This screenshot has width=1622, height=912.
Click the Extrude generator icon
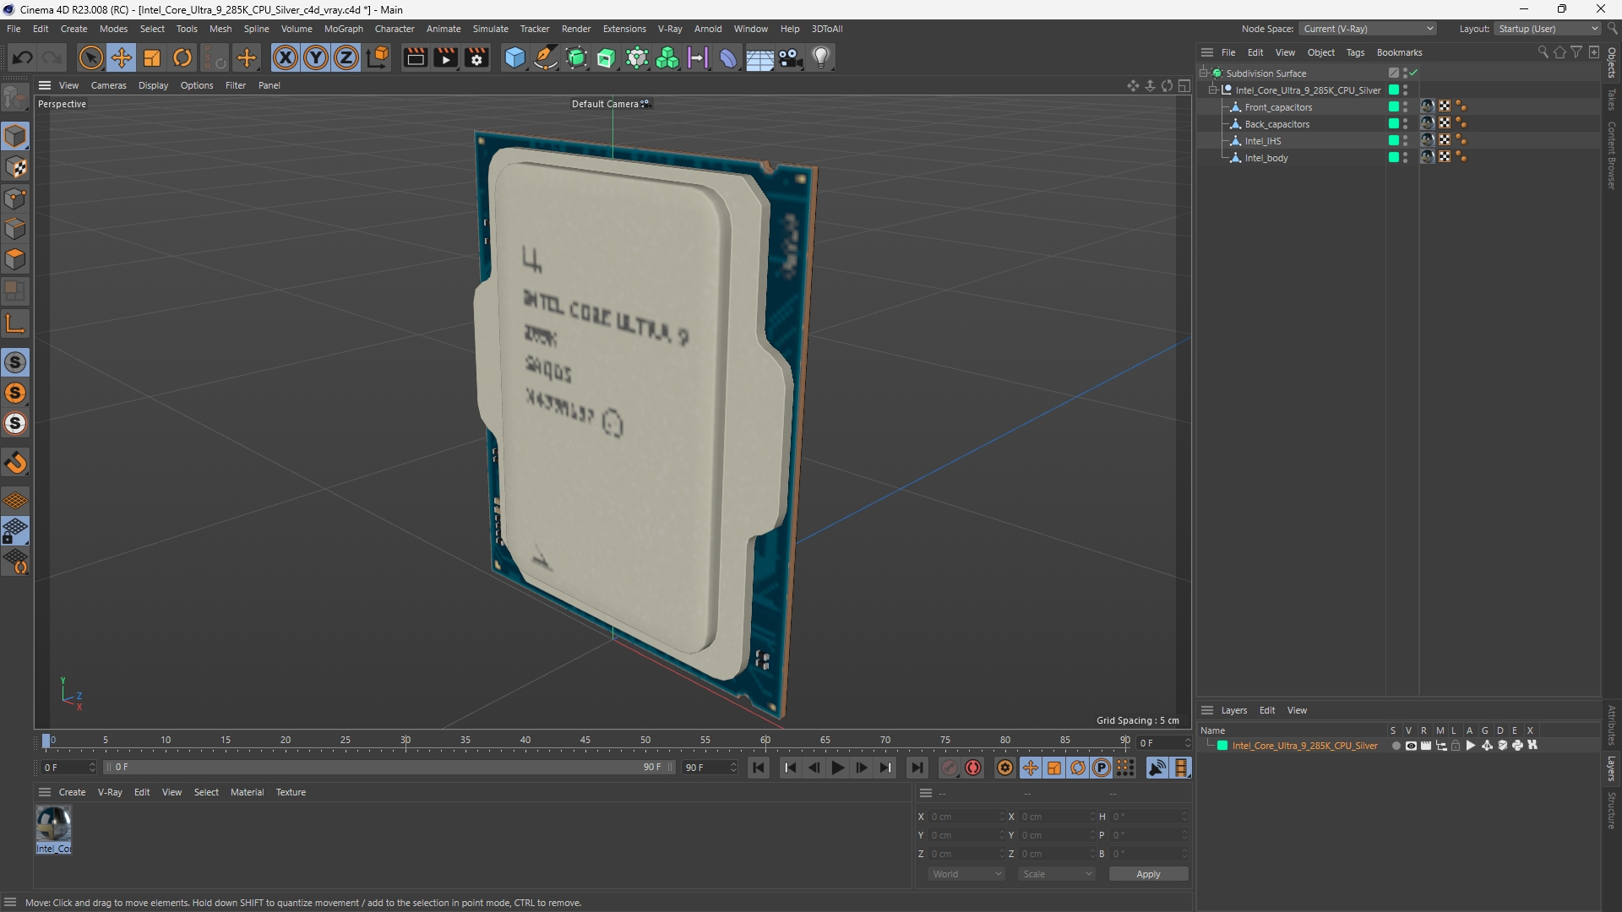(607, 57)
